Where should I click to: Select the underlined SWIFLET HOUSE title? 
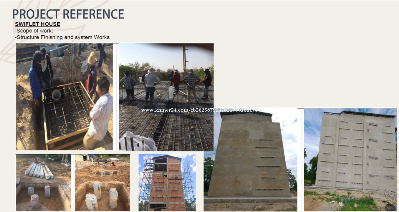click(38, 24)
